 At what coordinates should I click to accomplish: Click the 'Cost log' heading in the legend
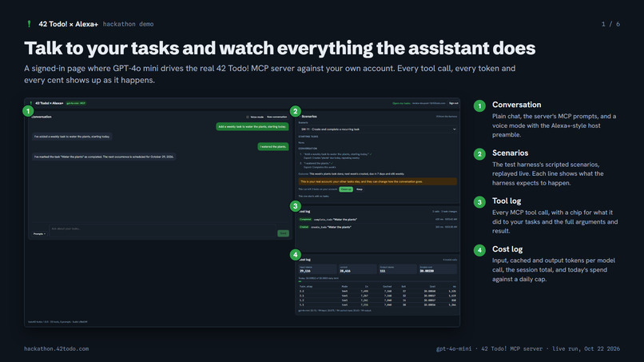coord(507,249)
